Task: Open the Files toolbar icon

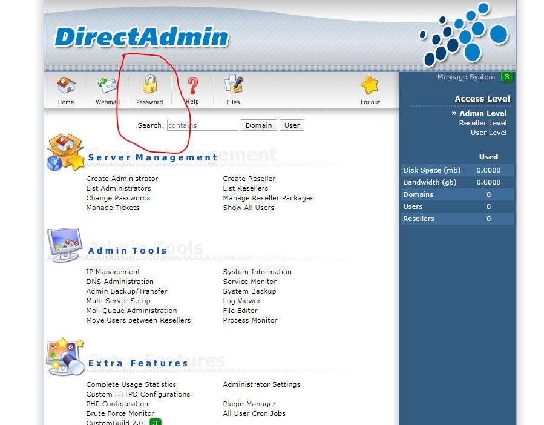Action: [233, 85]
